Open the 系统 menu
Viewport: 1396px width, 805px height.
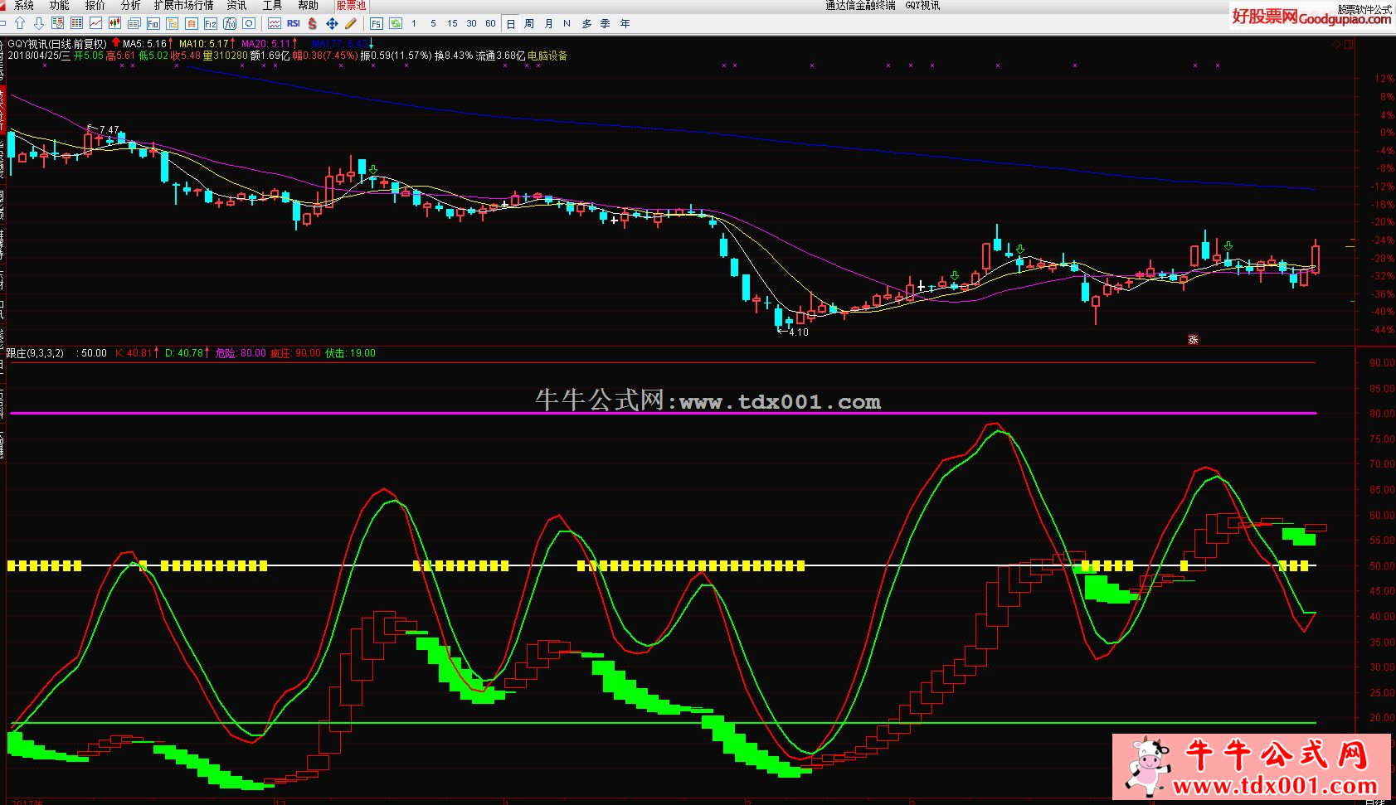(23, 5)
